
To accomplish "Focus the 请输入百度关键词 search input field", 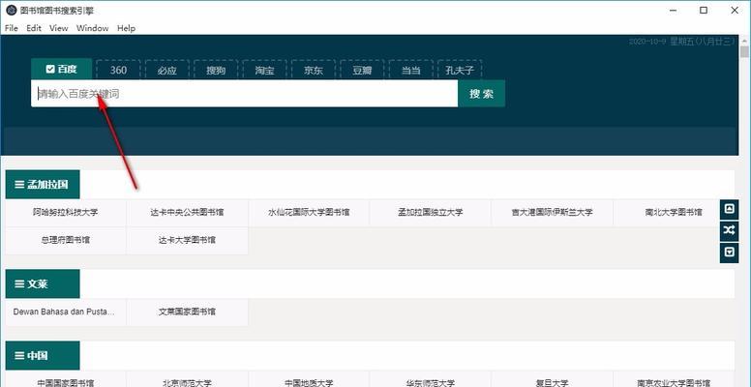I will pos(244,94).
